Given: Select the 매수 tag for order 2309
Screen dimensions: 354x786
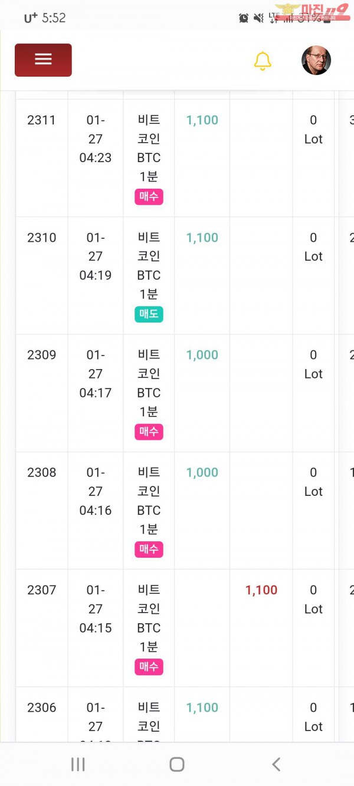Looking at the screenshot, I should pos(149,432).
